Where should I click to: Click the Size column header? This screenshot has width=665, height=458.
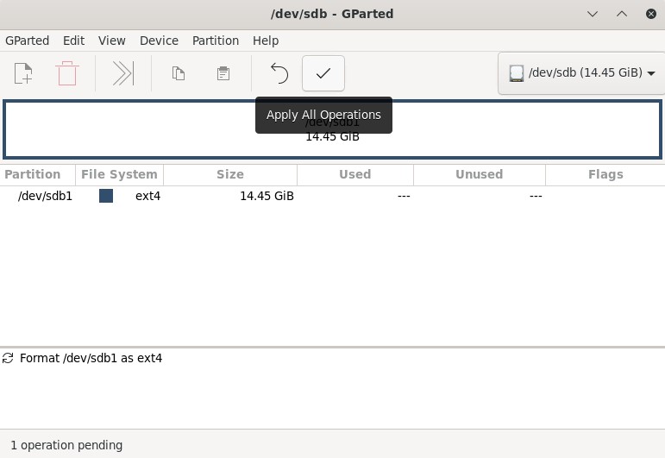[230, 175]
